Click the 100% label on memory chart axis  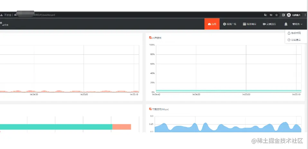(x=152, y=45)
